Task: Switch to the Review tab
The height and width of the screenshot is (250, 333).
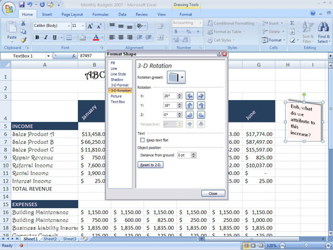Action: point(142,14)
